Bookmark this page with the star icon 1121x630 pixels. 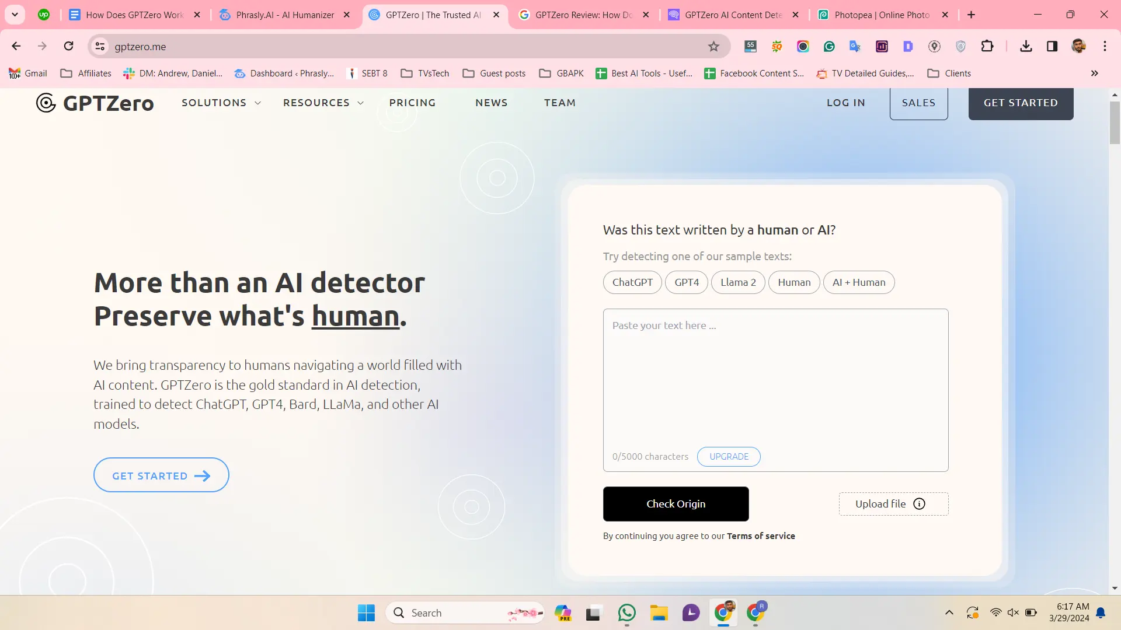(x=713, y=46)
